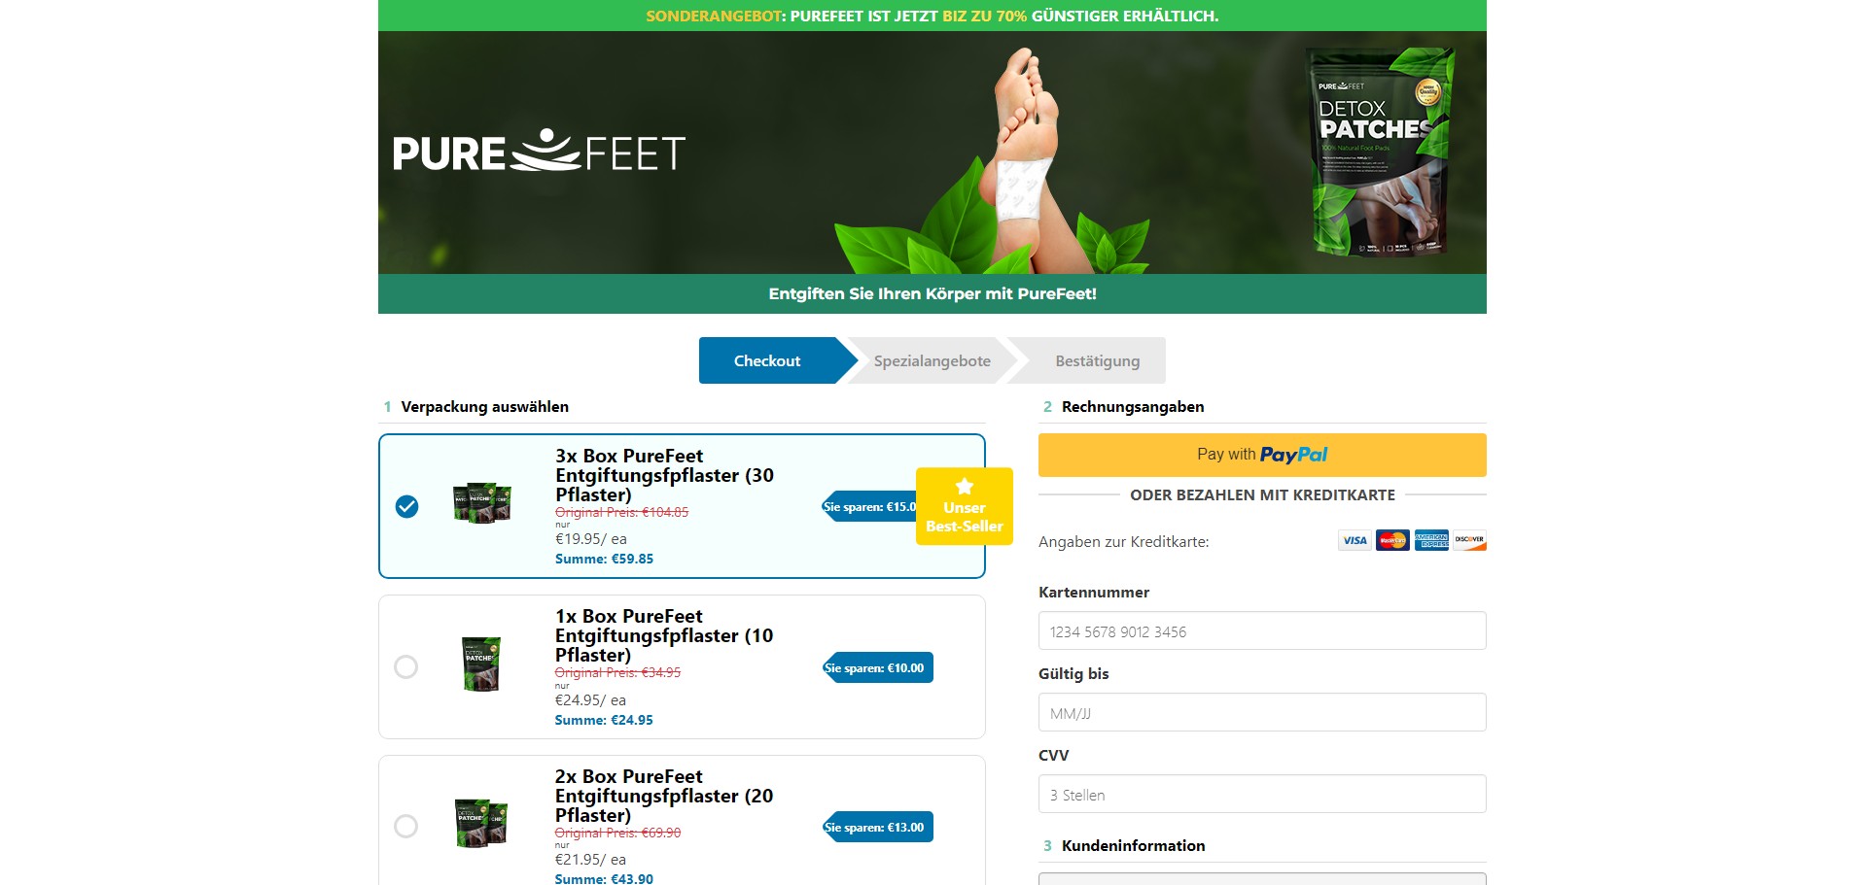
Task: Click 'Original Preis: €69.90' strikethrough text
Action: tap(617, 833)
